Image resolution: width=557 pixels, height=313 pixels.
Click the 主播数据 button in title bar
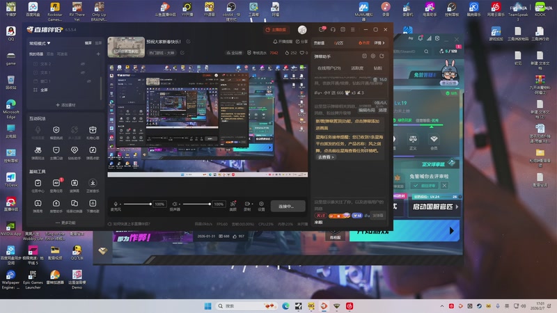click(276, 30)
